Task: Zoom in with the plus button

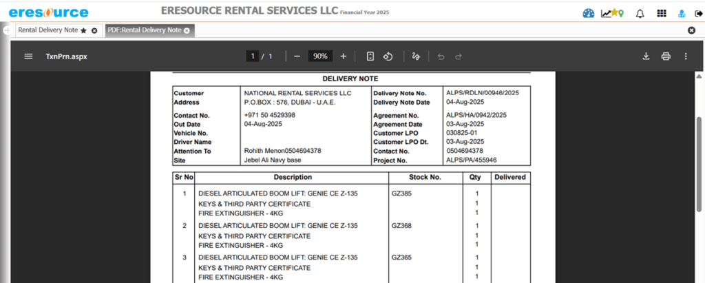Action: pyautogui.click(x=344, y=56)
